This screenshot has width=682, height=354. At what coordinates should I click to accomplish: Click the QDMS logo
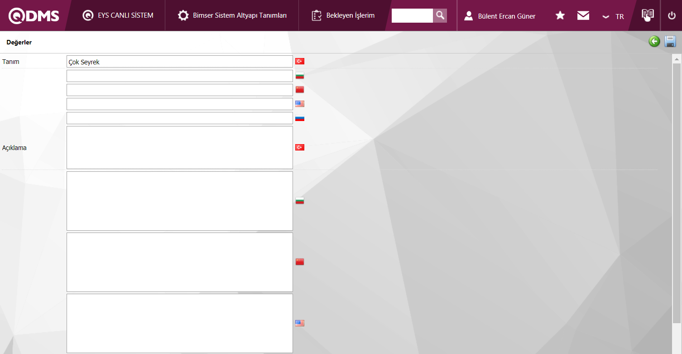pos(34,16)
